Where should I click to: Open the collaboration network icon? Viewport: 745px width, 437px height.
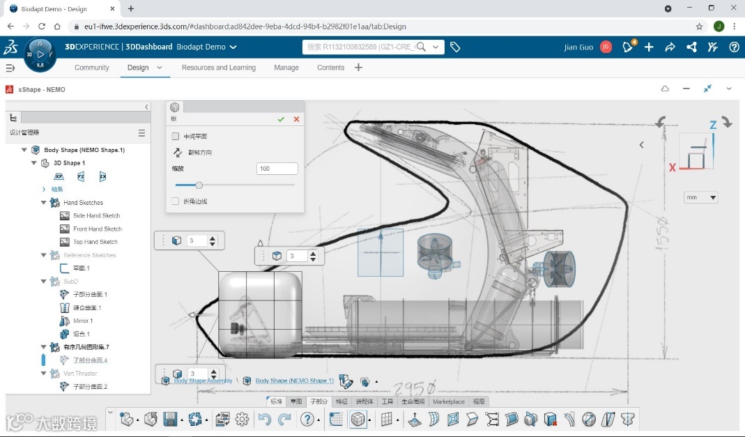[692, 47]
